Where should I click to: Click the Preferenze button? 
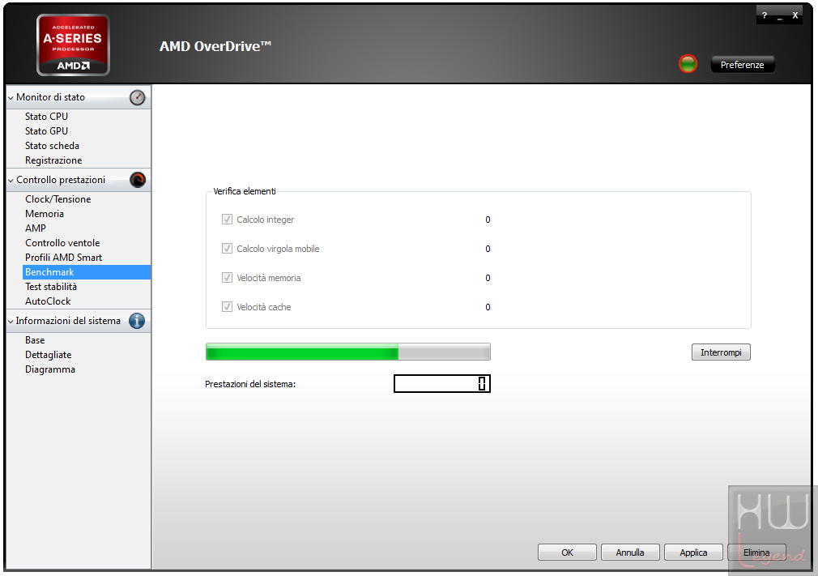coord(743,65)
